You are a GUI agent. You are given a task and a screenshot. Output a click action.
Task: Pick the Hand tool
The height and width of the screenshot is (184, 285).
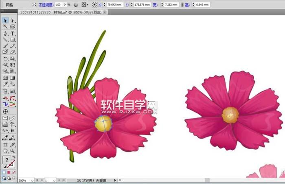pos(5,151)
